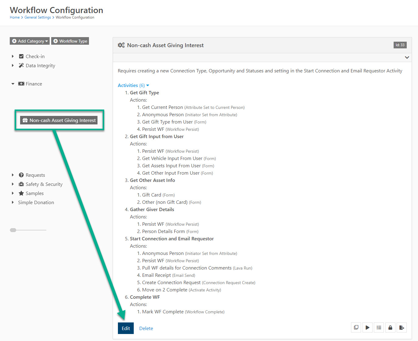The height and width of the screenshot is (341, 418).
Task: Expand the Simple Donation category
Action: (13, 202)
